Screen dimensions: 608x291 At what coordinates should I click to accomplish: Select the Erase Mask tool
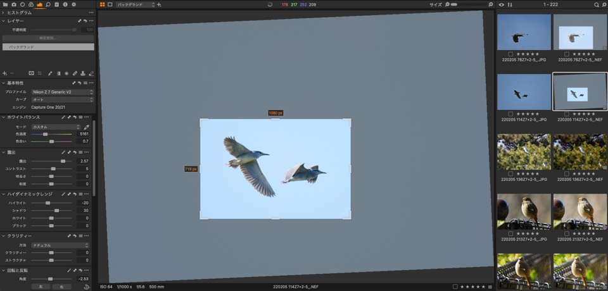tap(91, 73)
